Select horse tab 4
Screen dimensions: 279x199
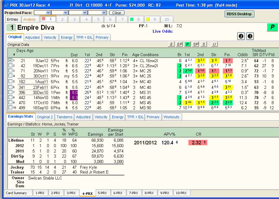click(x=86, y=20)
